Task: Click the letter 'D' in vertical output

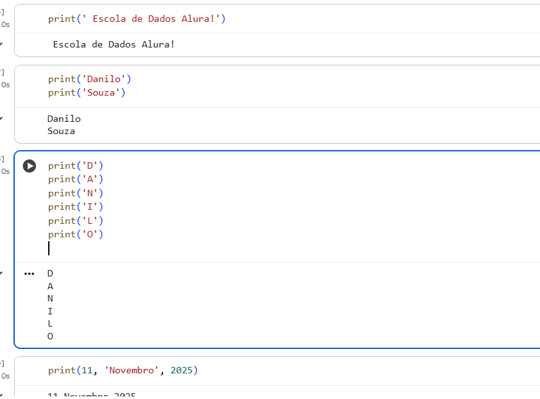Action: click(51, 273)
